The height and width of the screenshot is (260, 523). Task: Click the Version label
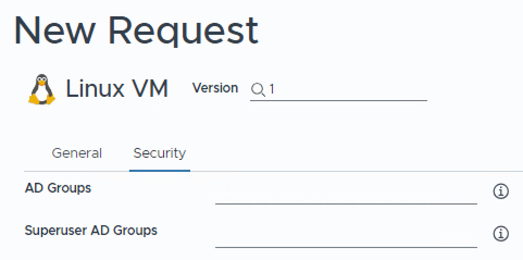(215, 88)
